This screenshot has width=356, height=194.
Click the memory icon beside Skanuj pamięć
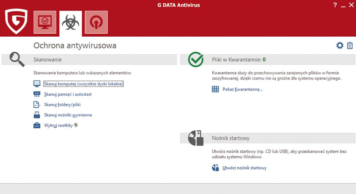pyautogui.click(x=37, y=94)
